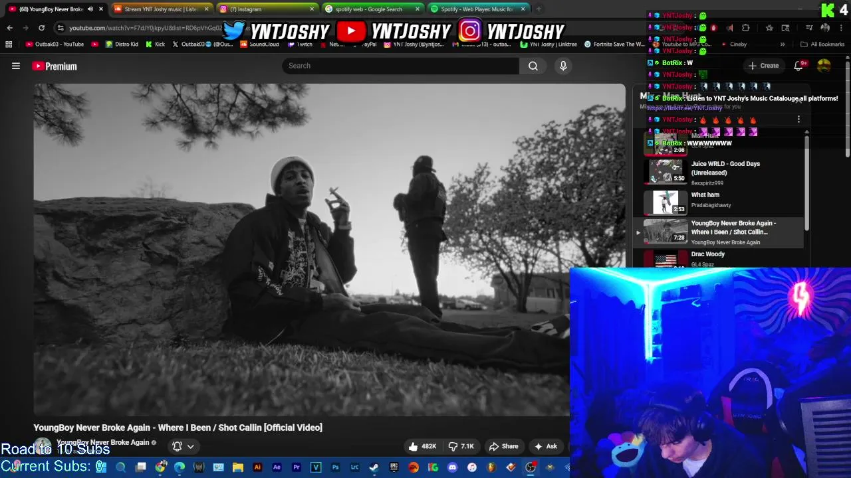The image size is (851, 478).
Task: Open the account avatar menu
Action: click(824, 66)
